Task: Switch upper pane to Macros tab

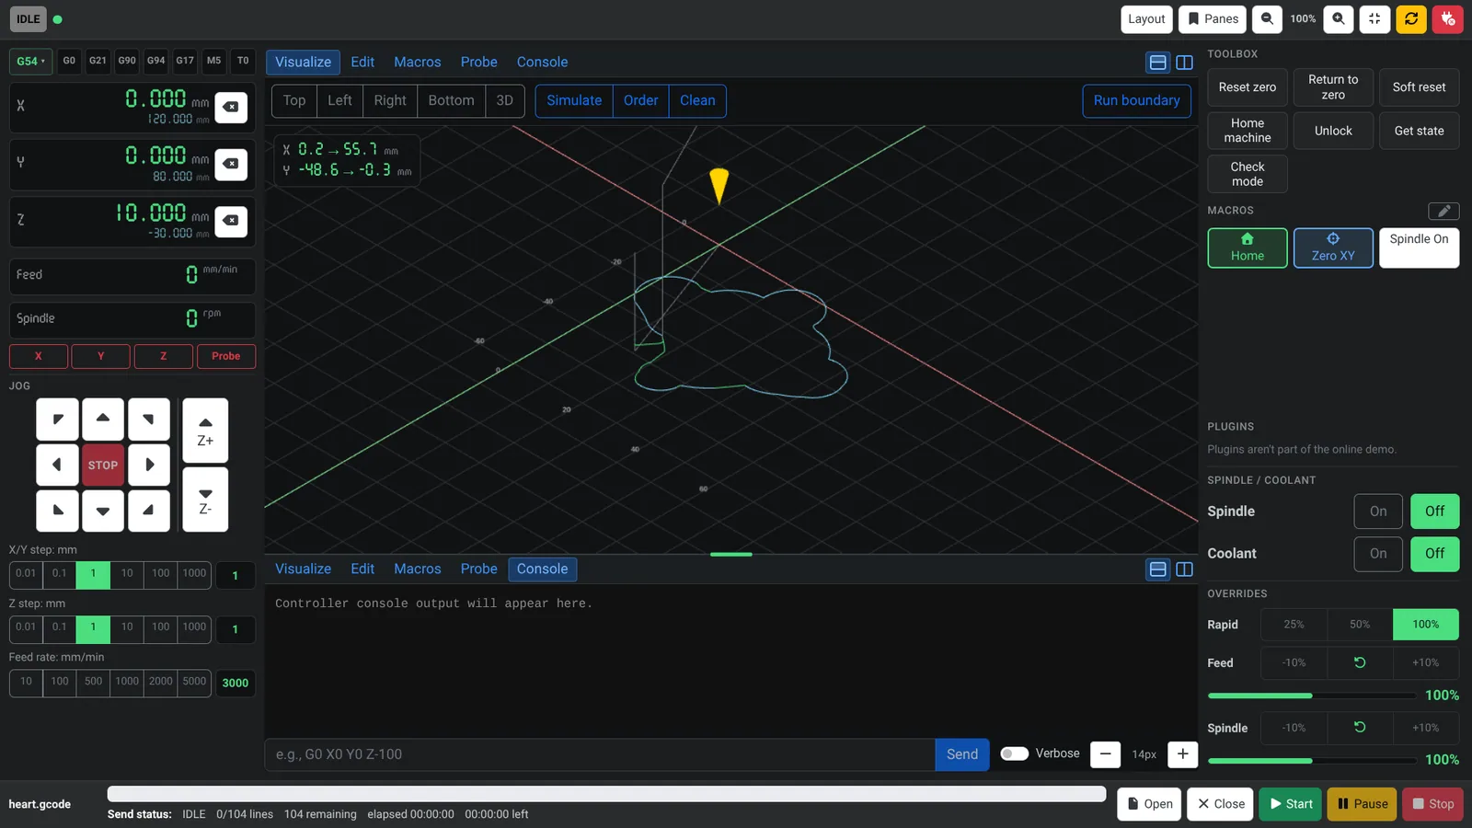Action: (x=418, y=62)
